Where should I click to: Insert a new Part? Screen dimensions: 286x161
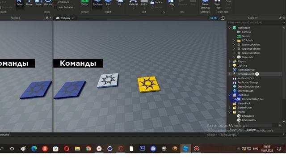point(108,3)
